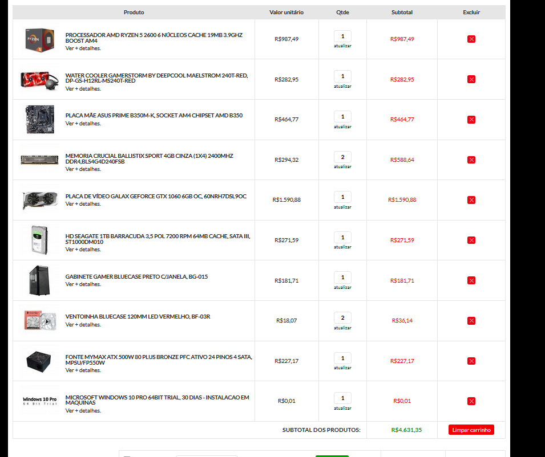Click Limpar carrinho button
545x457 pixels.
pos(471,430)
